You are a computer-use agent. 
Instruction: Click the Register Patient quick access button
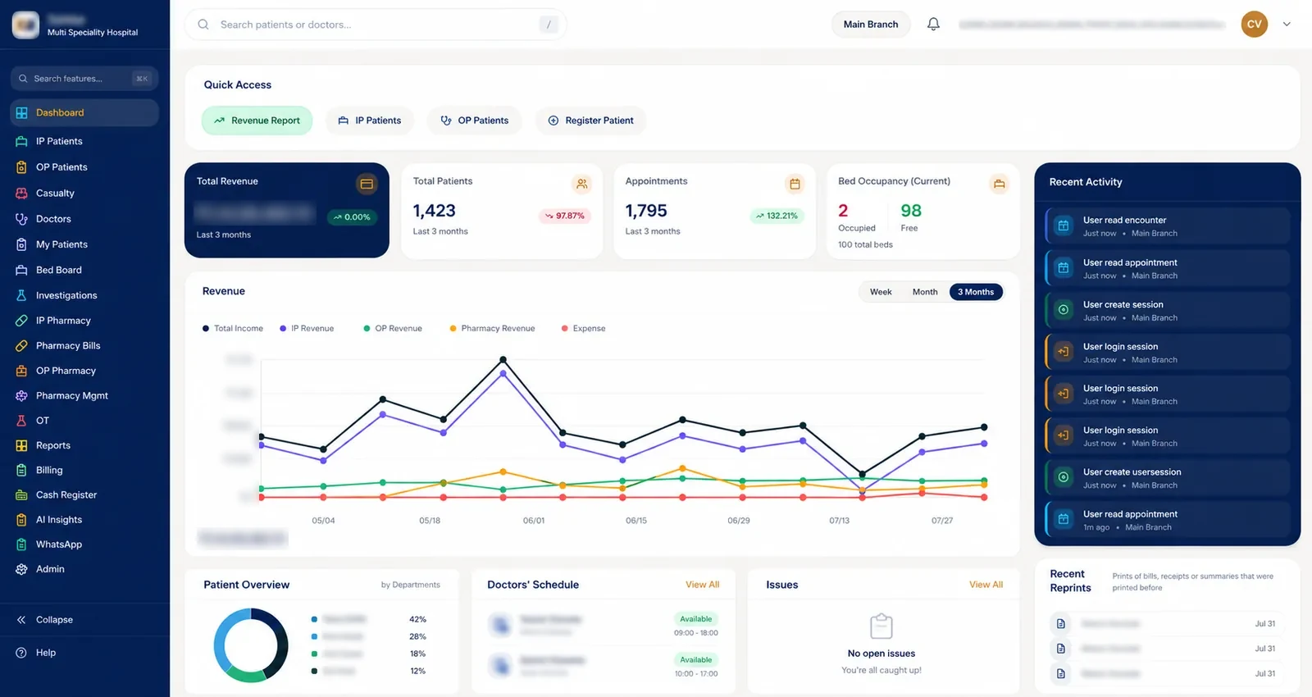[591, 121]
